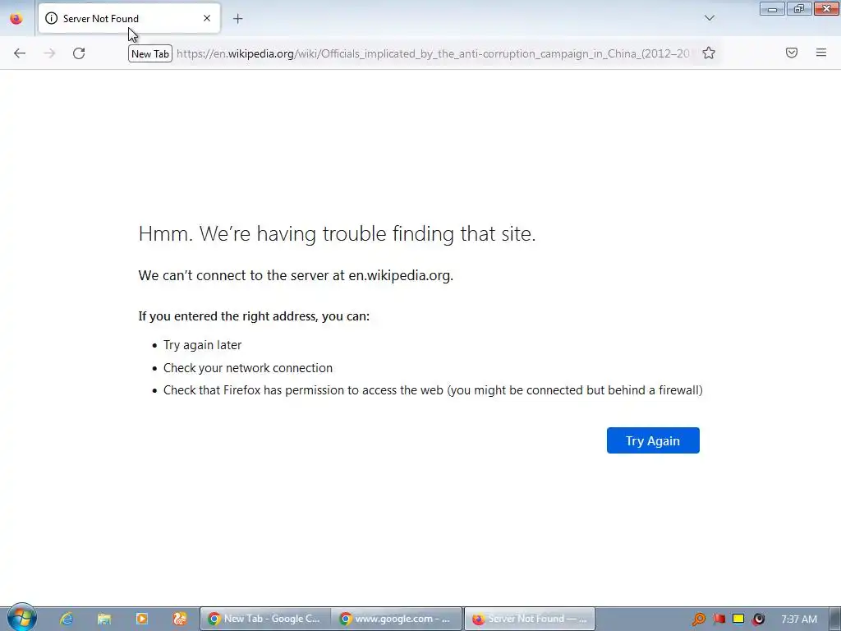
Task: Go back one page
Action: click(20, 53)
